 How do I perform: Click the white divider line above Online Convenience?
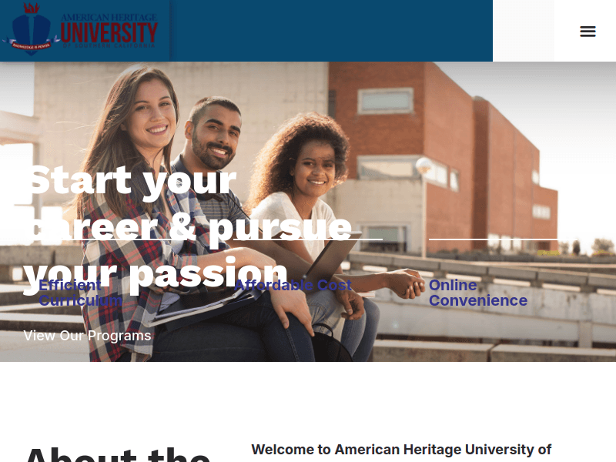(x=503, y=239)
